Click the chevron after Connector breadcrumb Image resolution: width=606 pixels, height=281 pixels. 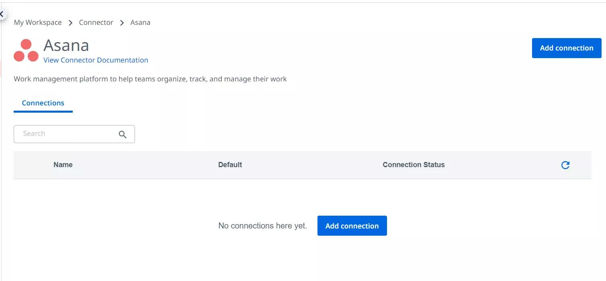tap(122, 23)
